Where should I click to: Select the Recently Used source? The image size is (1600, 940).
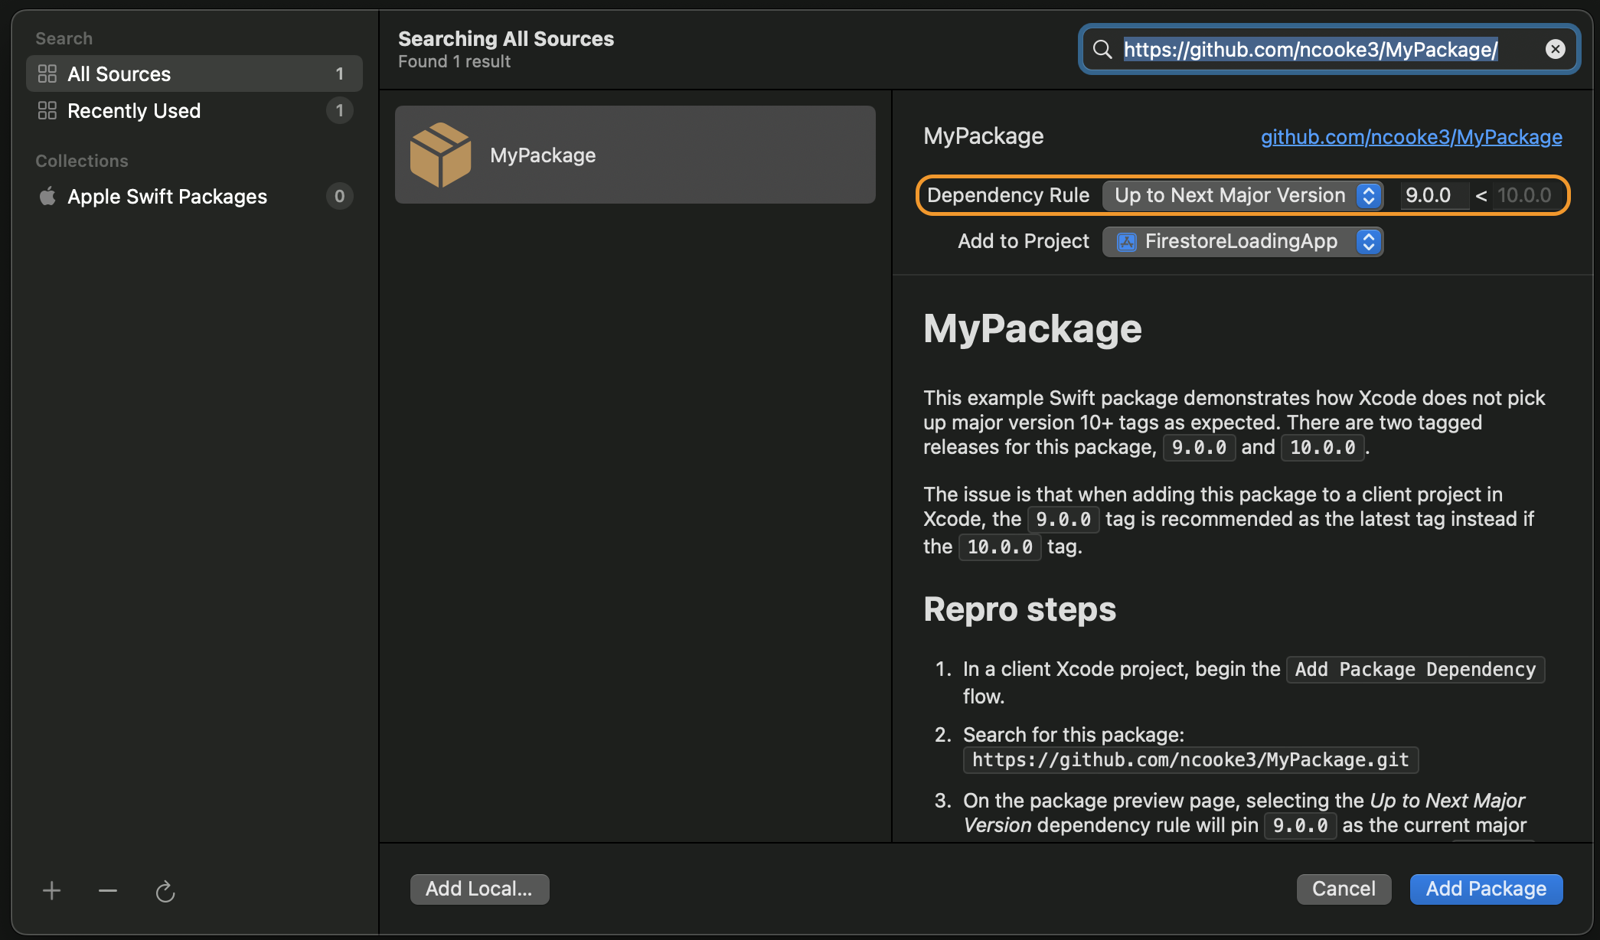pyautogui.click(x=134, y=110)
